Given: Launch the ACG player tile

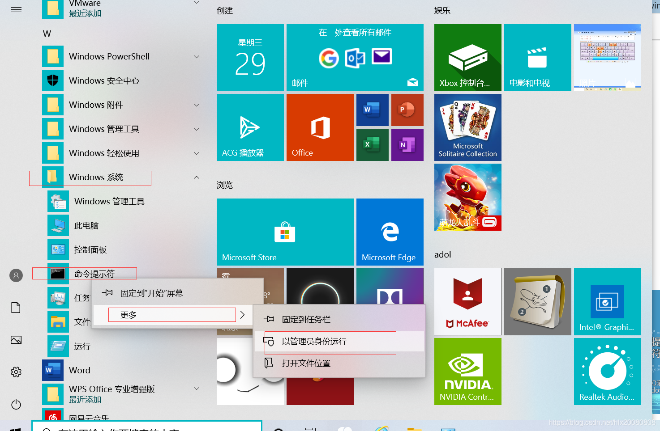Looking at the screenshot, I should (x=250, y=127).
